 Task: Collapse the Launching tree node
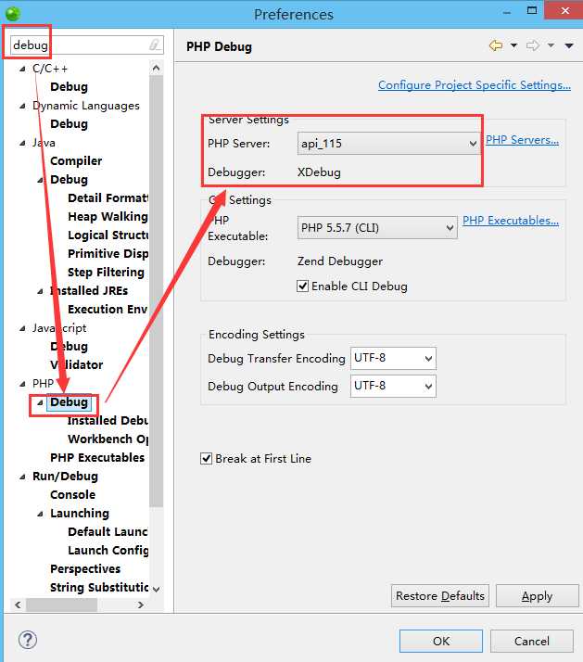point(40,514)
